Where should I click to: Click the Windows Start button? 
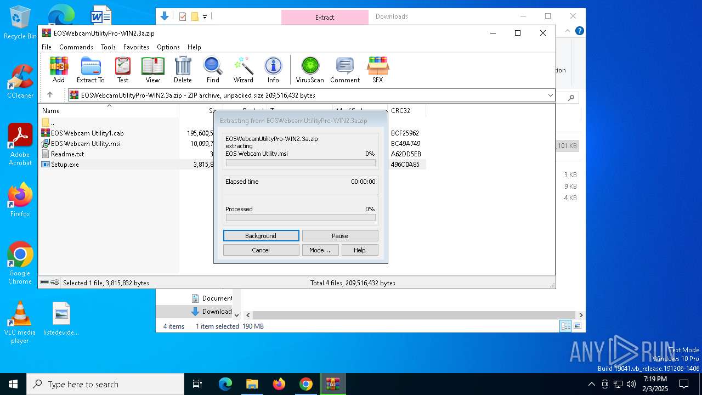pyautogui.click(x=13, y=384)
